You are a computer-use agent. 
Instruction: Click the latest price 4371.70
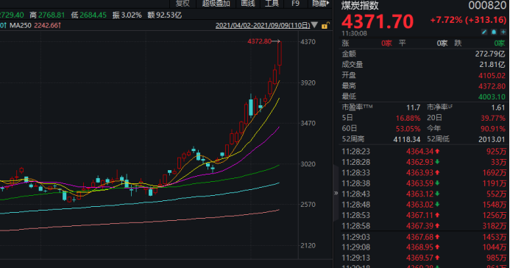378,21
